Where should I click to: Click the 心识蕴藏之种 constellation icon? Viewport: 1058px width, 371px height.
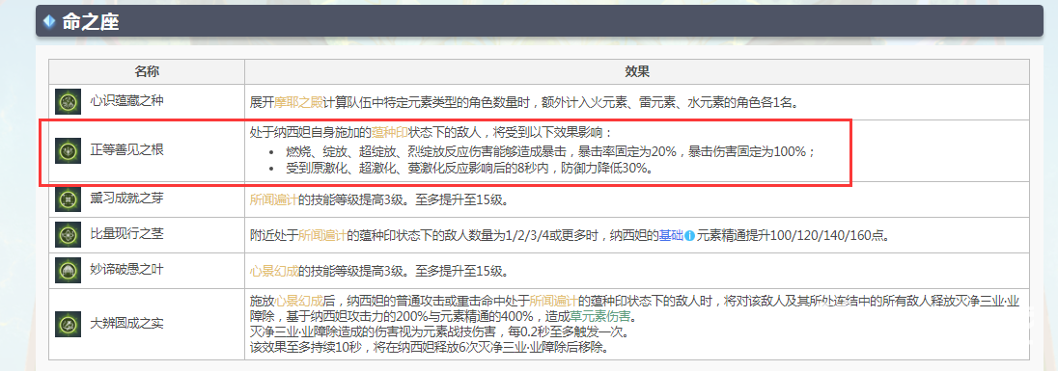point(69,102)
